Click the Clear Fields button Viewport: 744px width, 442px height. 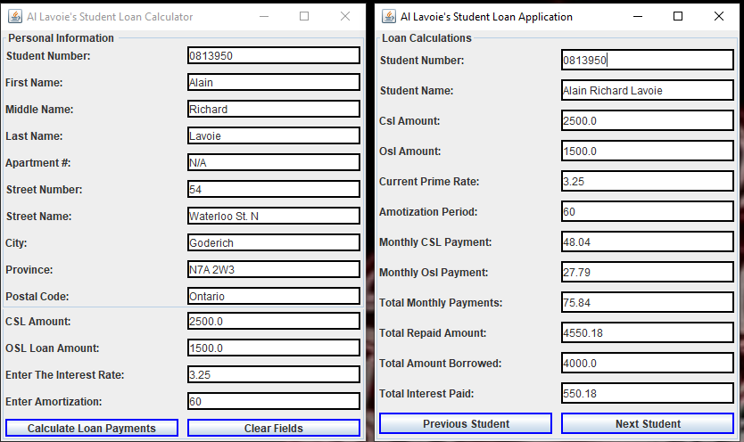pos(274,428)
